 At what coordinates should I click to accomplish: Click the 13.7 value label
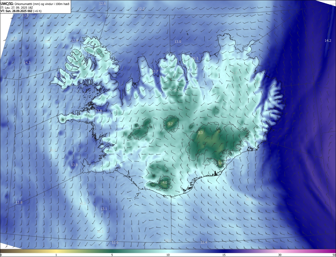(x=155, y=71)
